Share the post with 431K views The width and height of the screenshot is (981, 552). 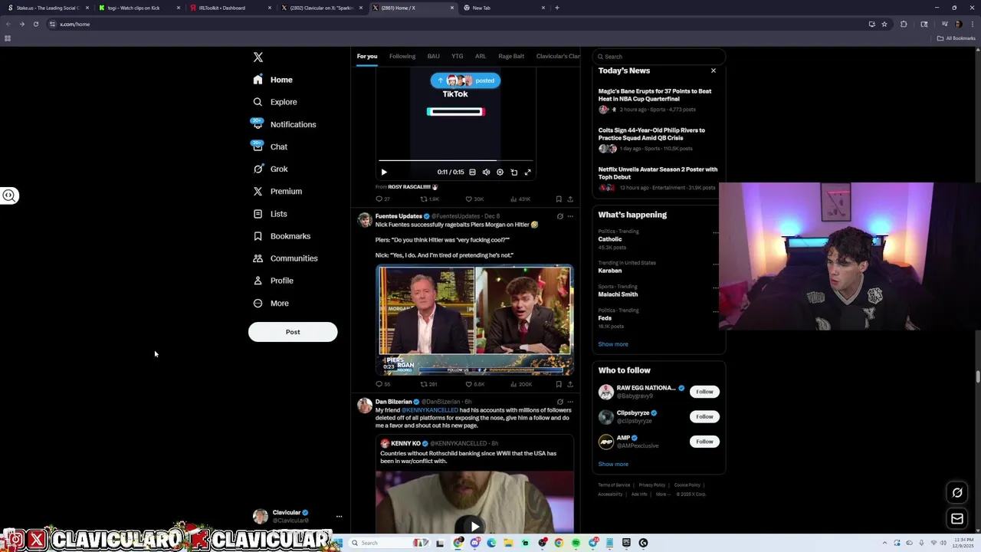(570, 199)
